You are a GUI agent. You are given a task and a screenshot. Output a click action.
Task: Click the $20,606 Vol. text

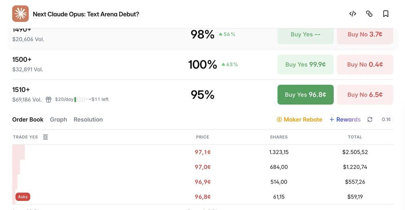28,39
